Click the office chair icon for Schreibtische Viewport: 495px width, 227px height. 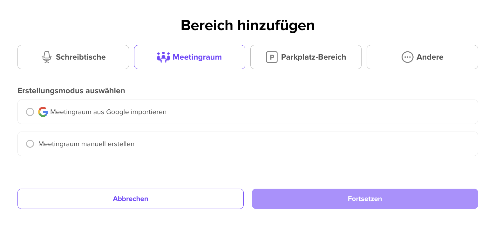(47, 57)
